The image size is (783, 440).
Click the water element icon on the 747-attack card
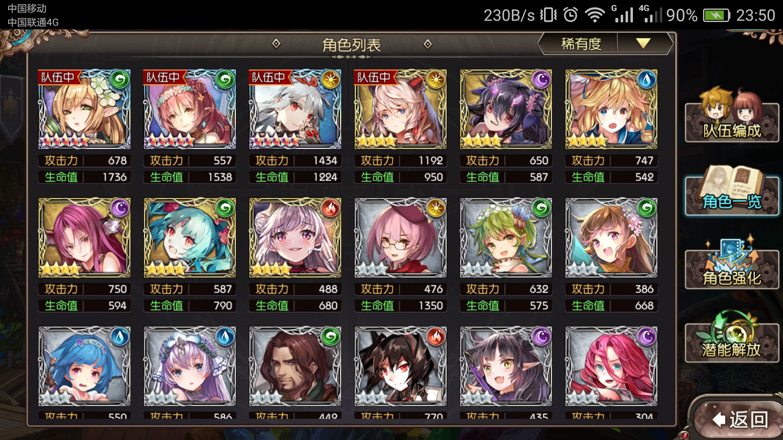(646, 80)
